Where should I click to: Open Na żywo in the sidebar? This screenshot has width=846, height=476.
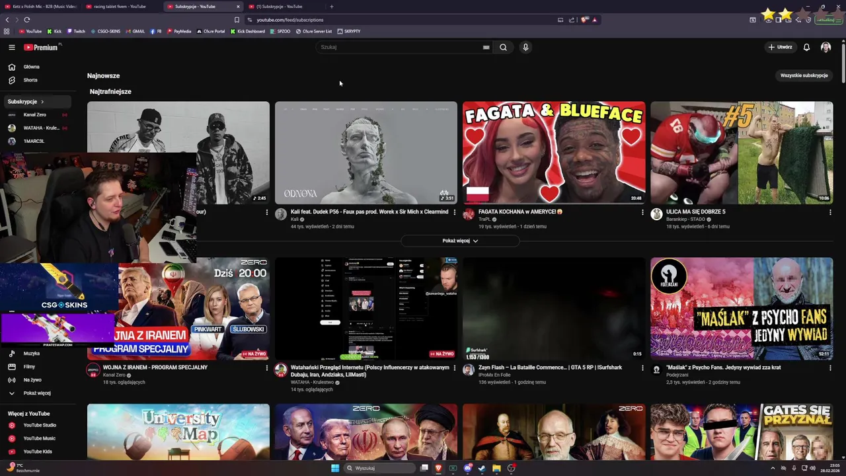point(36,379)
